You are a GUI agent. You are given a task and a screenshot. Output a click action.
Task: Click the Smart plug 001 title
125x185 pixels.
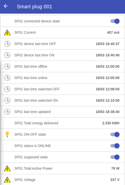pos(34,7)
